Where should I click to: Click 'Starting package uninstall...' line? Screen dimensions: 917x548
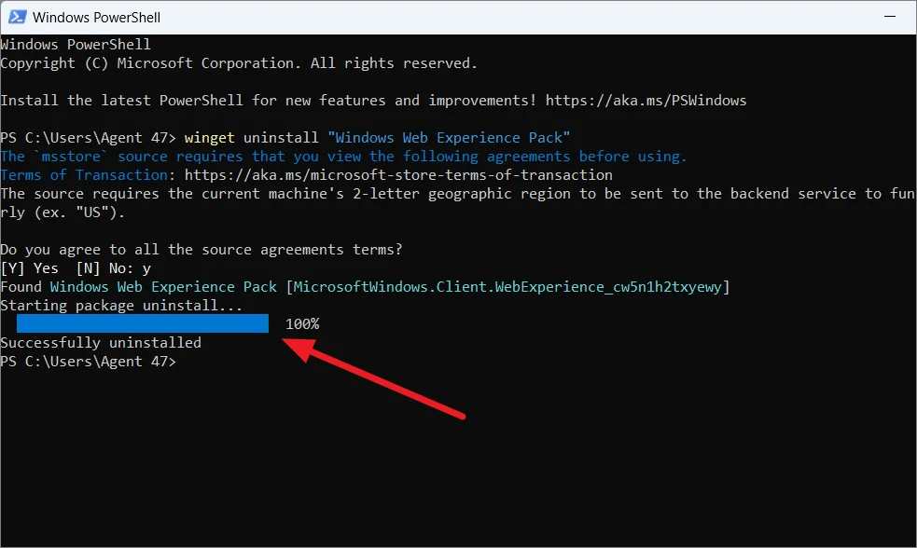point(121,306)
